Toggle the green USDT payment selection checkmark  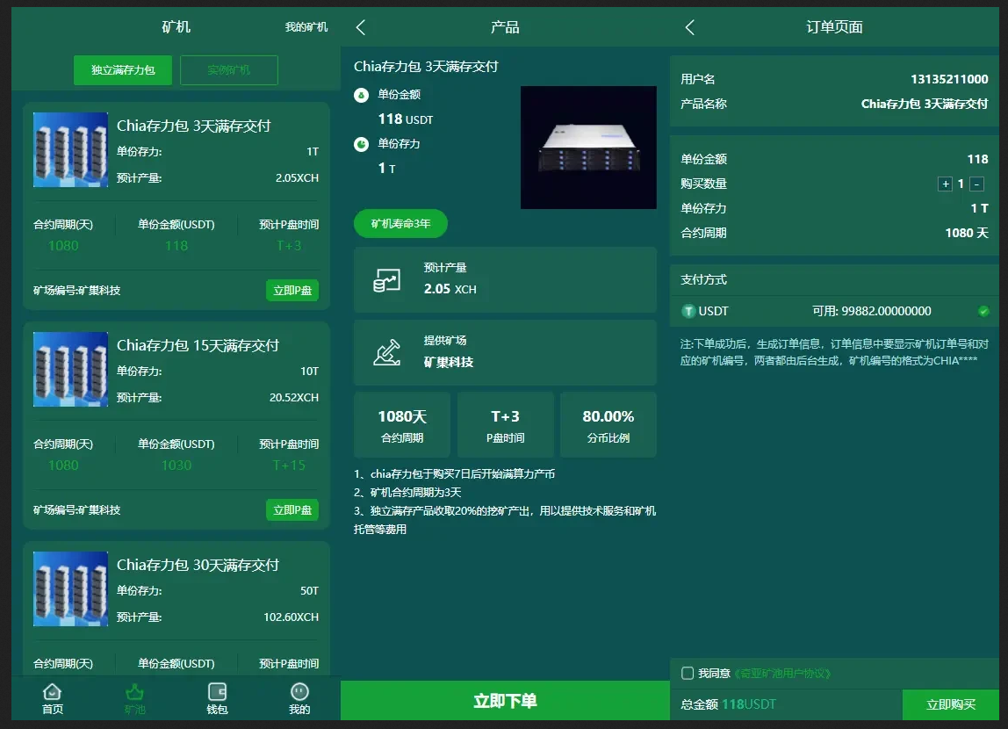(x=983, y=311)
